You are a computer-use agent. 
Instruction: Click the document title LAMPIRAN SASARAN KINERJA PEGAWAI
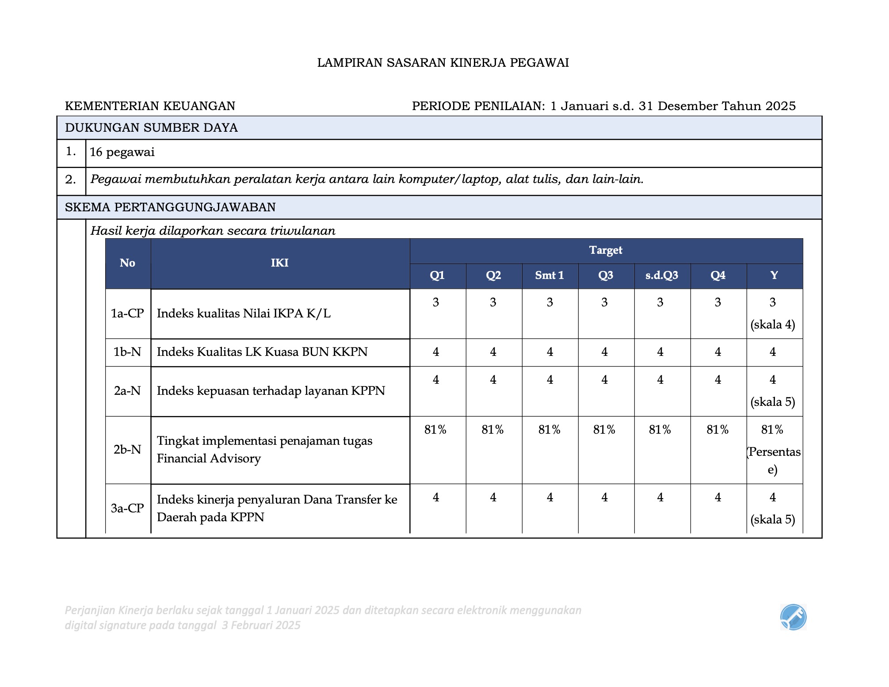pyautogui.click(x=443, y=63)
